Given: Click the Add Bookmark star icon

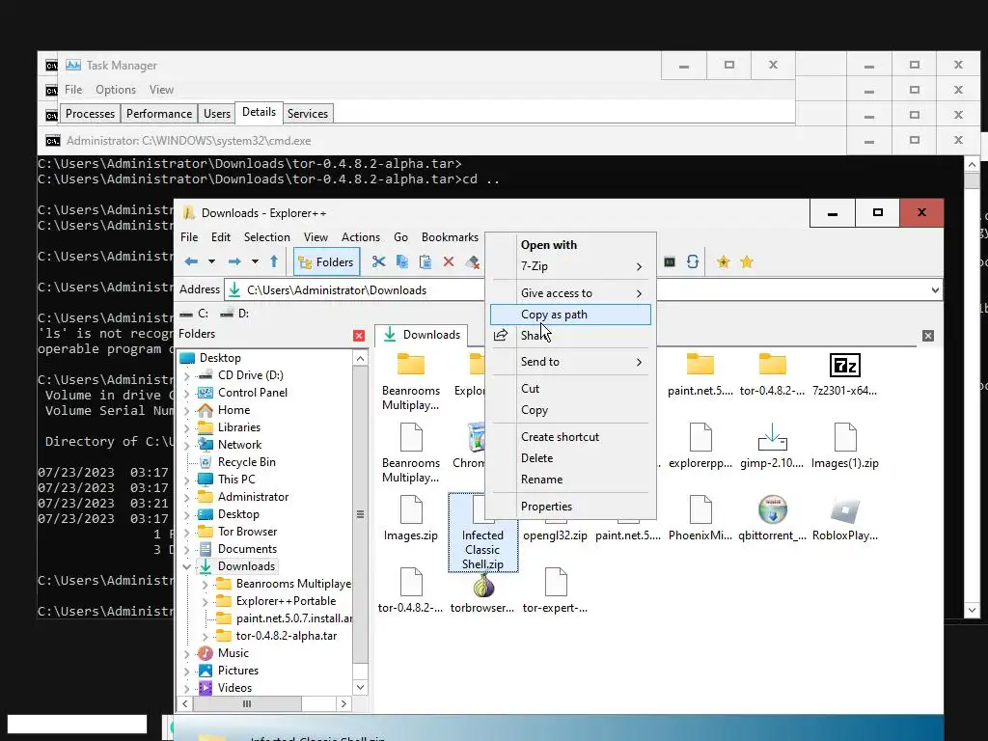Looking at the screenshot, I should point(724,261).
